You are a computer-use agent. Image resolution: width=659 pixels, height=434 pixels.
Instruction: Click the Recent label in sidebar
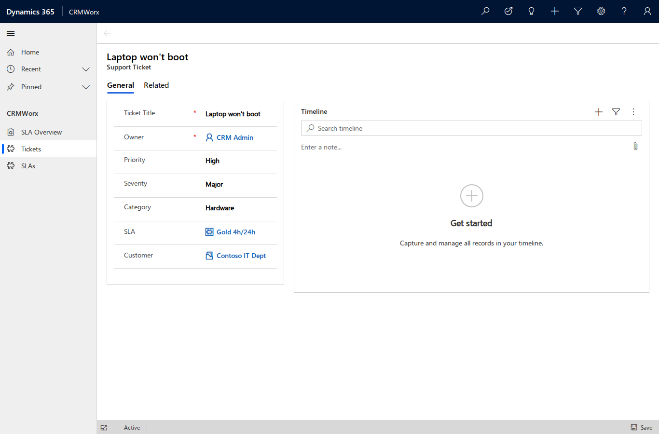pyautogui.click(x=31, y=69)
